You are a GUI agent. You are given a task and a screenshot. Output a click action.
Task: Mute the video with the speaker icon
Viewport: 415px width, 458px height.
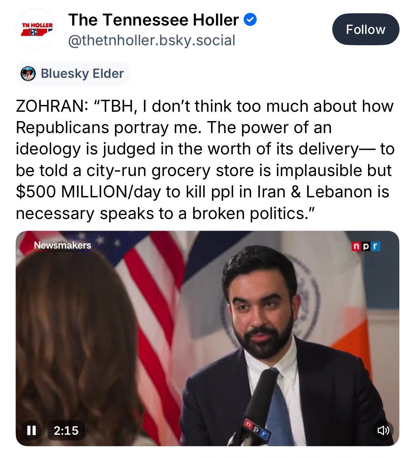(384, 430)
